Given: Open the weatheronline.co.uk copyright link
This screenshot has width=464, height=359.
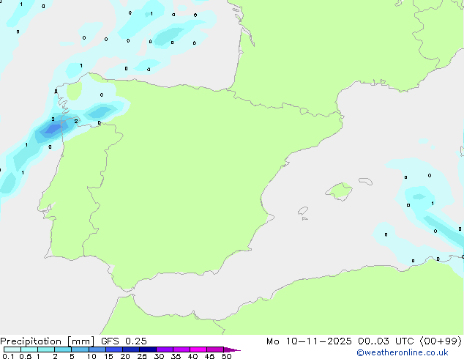Looking at the screenshot, I should (403, 352).
